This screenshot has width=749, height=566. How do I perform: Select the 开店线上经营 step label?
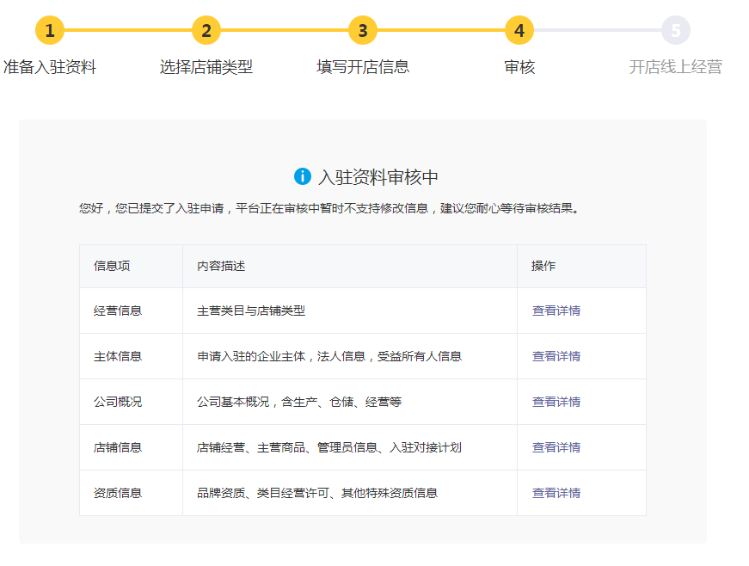pos(675,67)
